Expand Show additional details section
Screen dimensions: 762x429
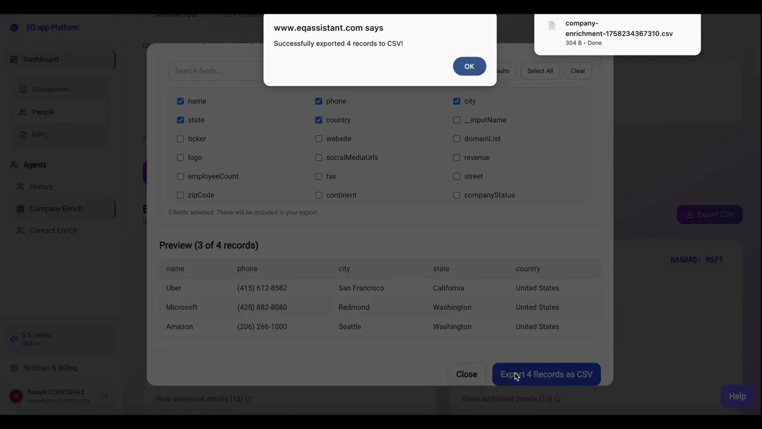point(507,399)
